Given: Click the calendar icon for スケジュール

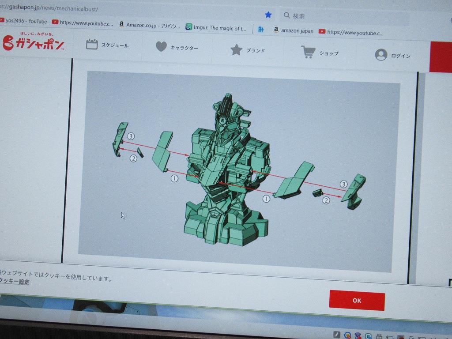Looking at the screenshot, I should click(92, 44).
